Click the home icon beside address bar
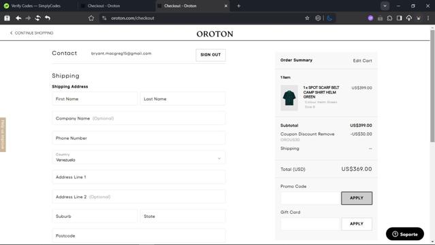This screenshot has width=435, height=245. (x=91, y=18)
